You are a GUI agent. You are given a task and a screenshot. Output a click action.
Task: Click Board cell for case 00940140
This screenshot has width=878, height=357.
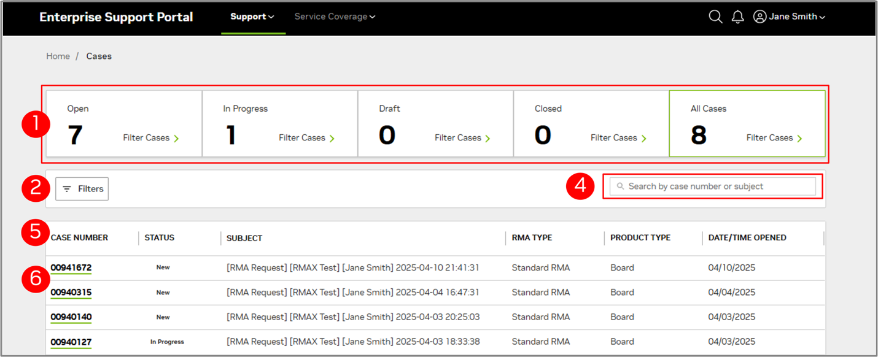coord(622,317)
